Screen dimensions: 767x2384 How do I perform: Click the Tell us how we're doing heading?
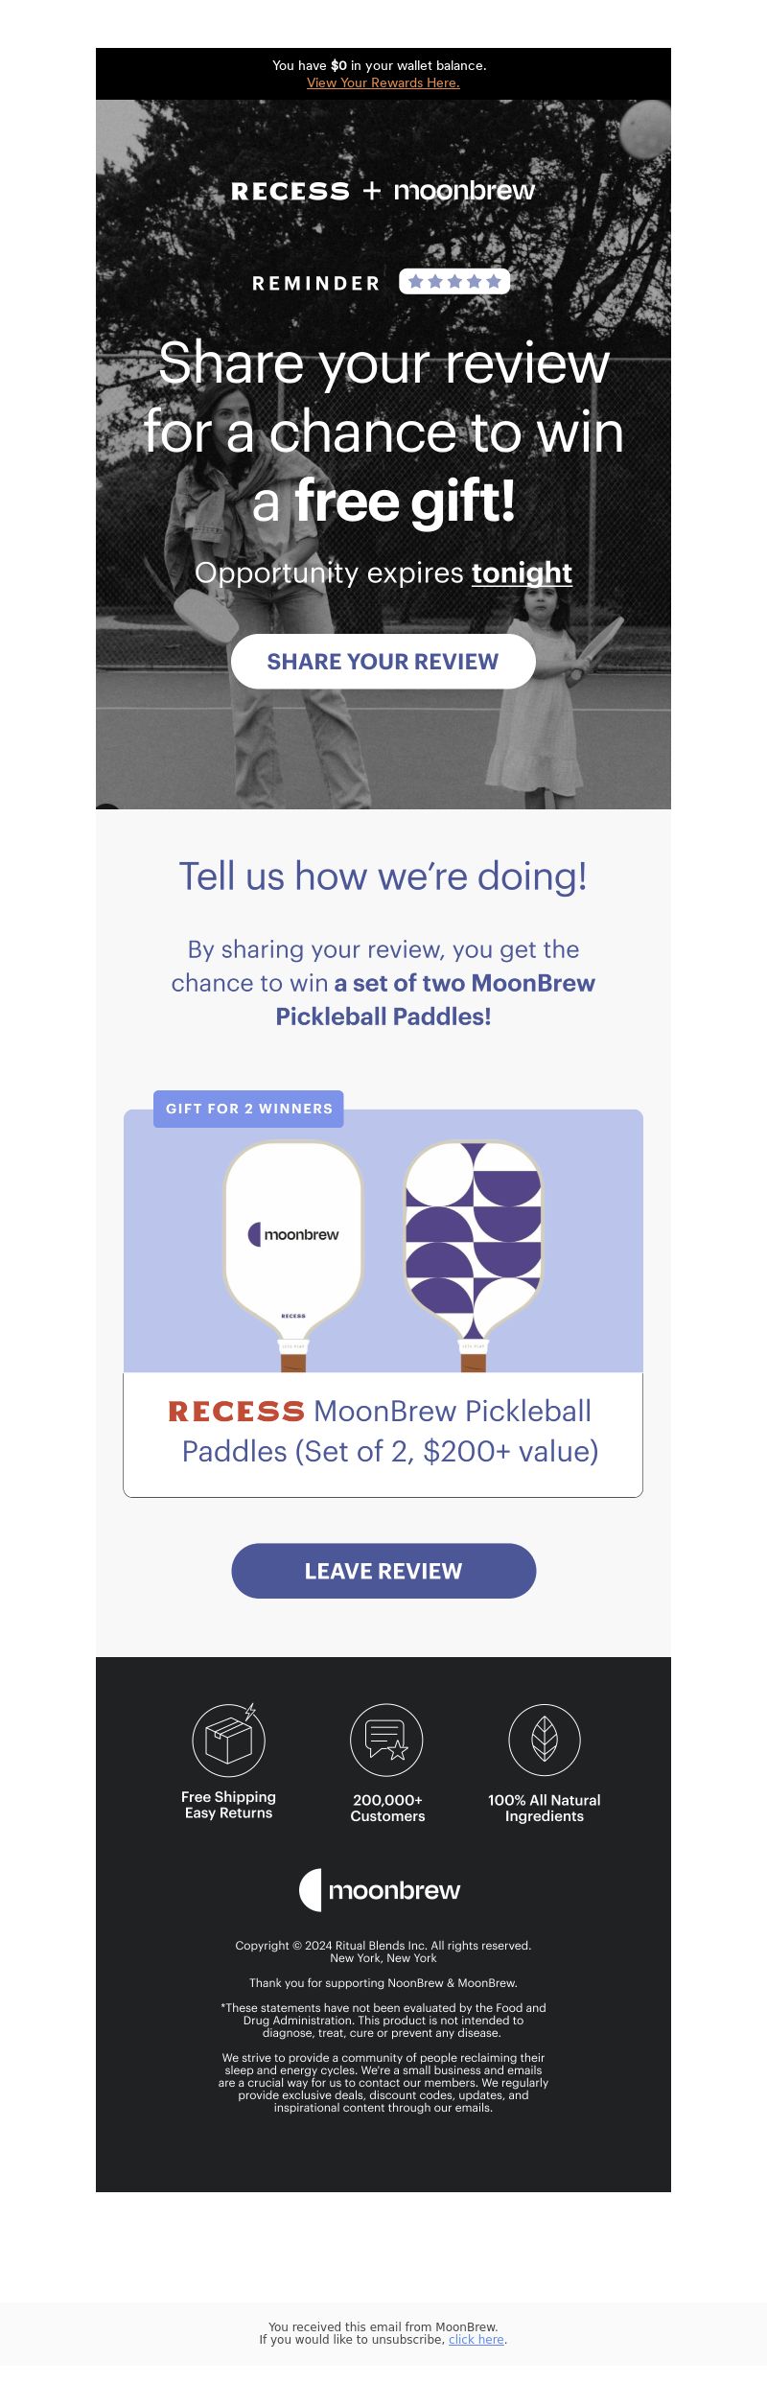(383, 876)
